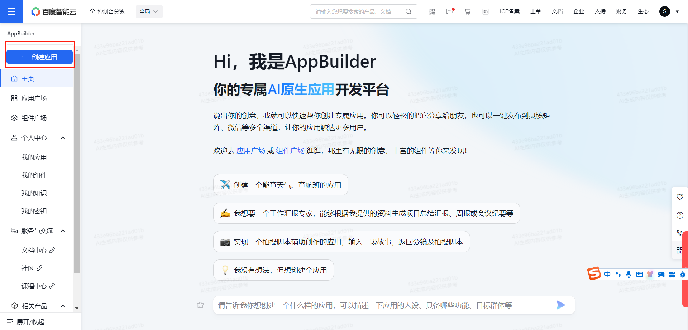Open 工单 in top navigation
Screen dimensions: 688x330
(x=536, y=11)
